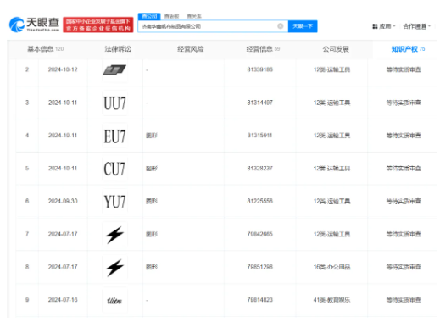The height and width of the screenshot is (322, 440).
Task: Click registration number 81314497
Action: [260, 103]
